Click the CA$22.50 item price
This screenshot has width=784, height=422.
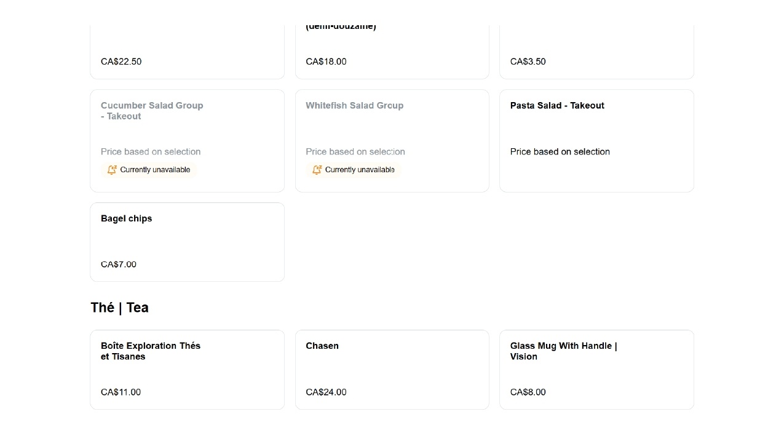tap(121, 62)
